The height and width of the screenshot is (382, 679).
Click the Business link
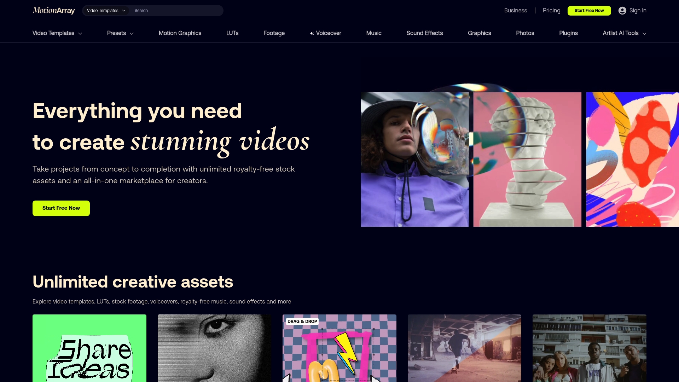[x=516, y=10]
